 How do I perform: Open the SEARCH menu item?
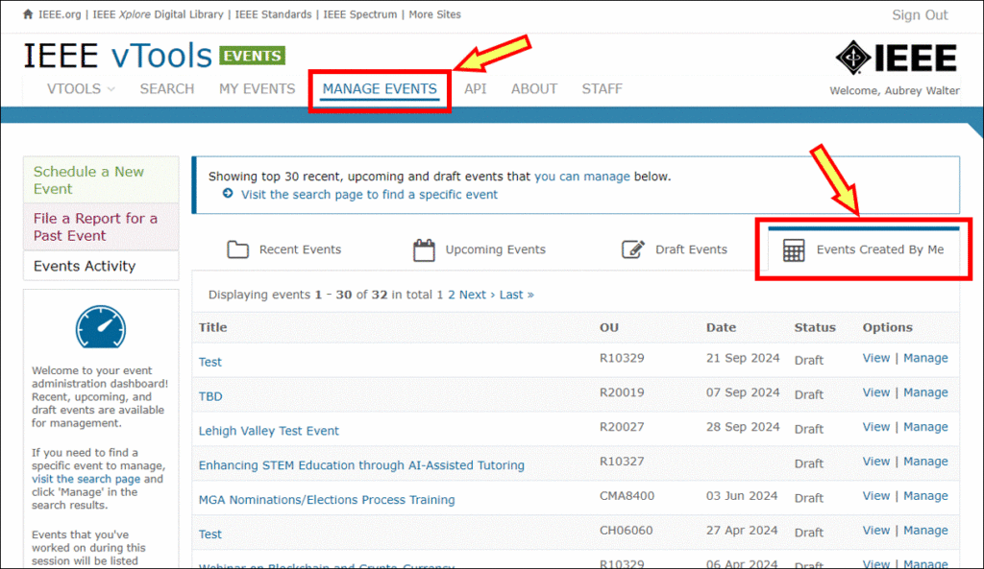pyautogui.click(x=167, y=89)
